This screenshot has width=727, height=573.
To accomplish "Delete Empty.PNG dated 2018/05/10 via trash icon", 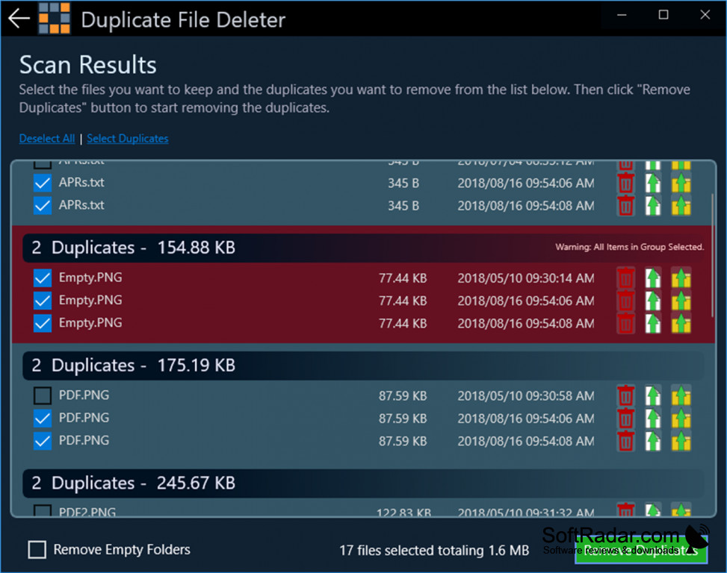I will point(625,278).
